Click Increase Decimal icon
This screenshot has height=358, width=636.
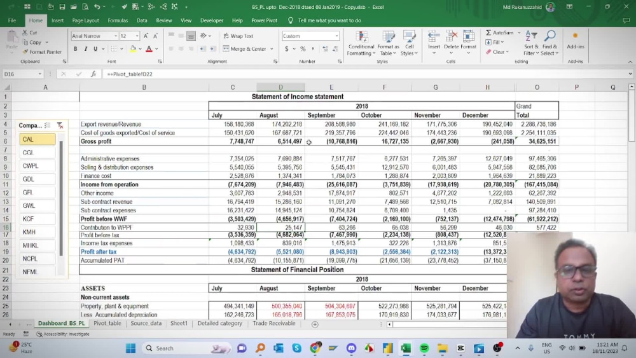tap(325, 49)
